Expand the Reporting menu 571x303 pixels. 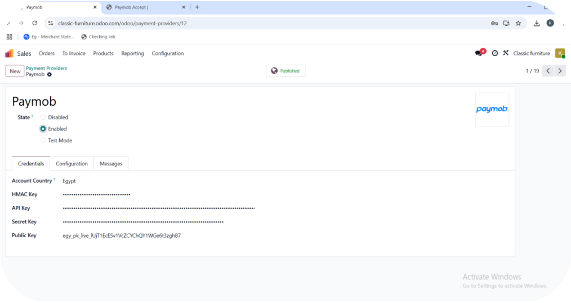click(132, 53)
